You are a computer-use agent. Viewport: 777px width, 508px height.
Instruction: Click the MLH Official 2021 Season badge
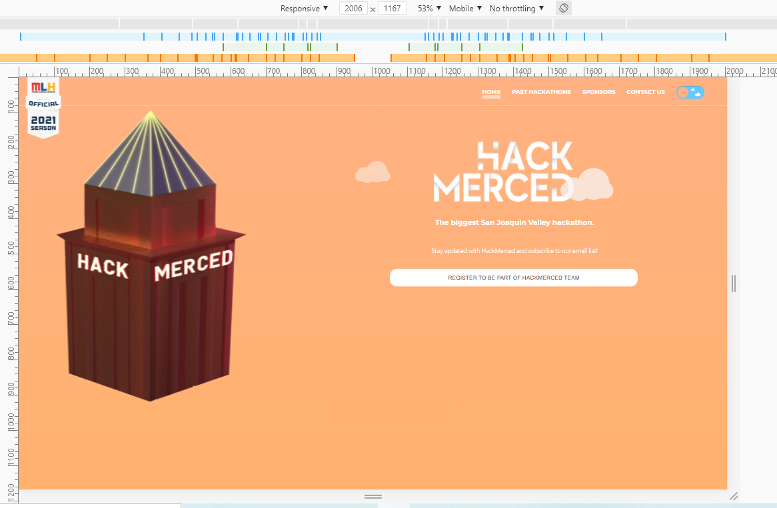43,108
